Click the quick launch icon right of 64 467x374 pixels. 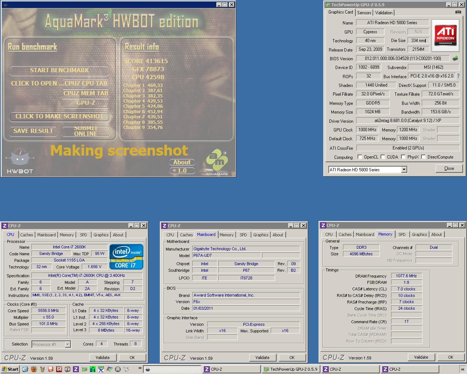(x=67, y=369)
